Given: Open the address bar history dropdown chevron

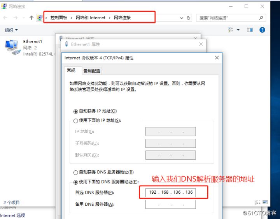Looking at the screenshot, I should [x=181, y=18].
